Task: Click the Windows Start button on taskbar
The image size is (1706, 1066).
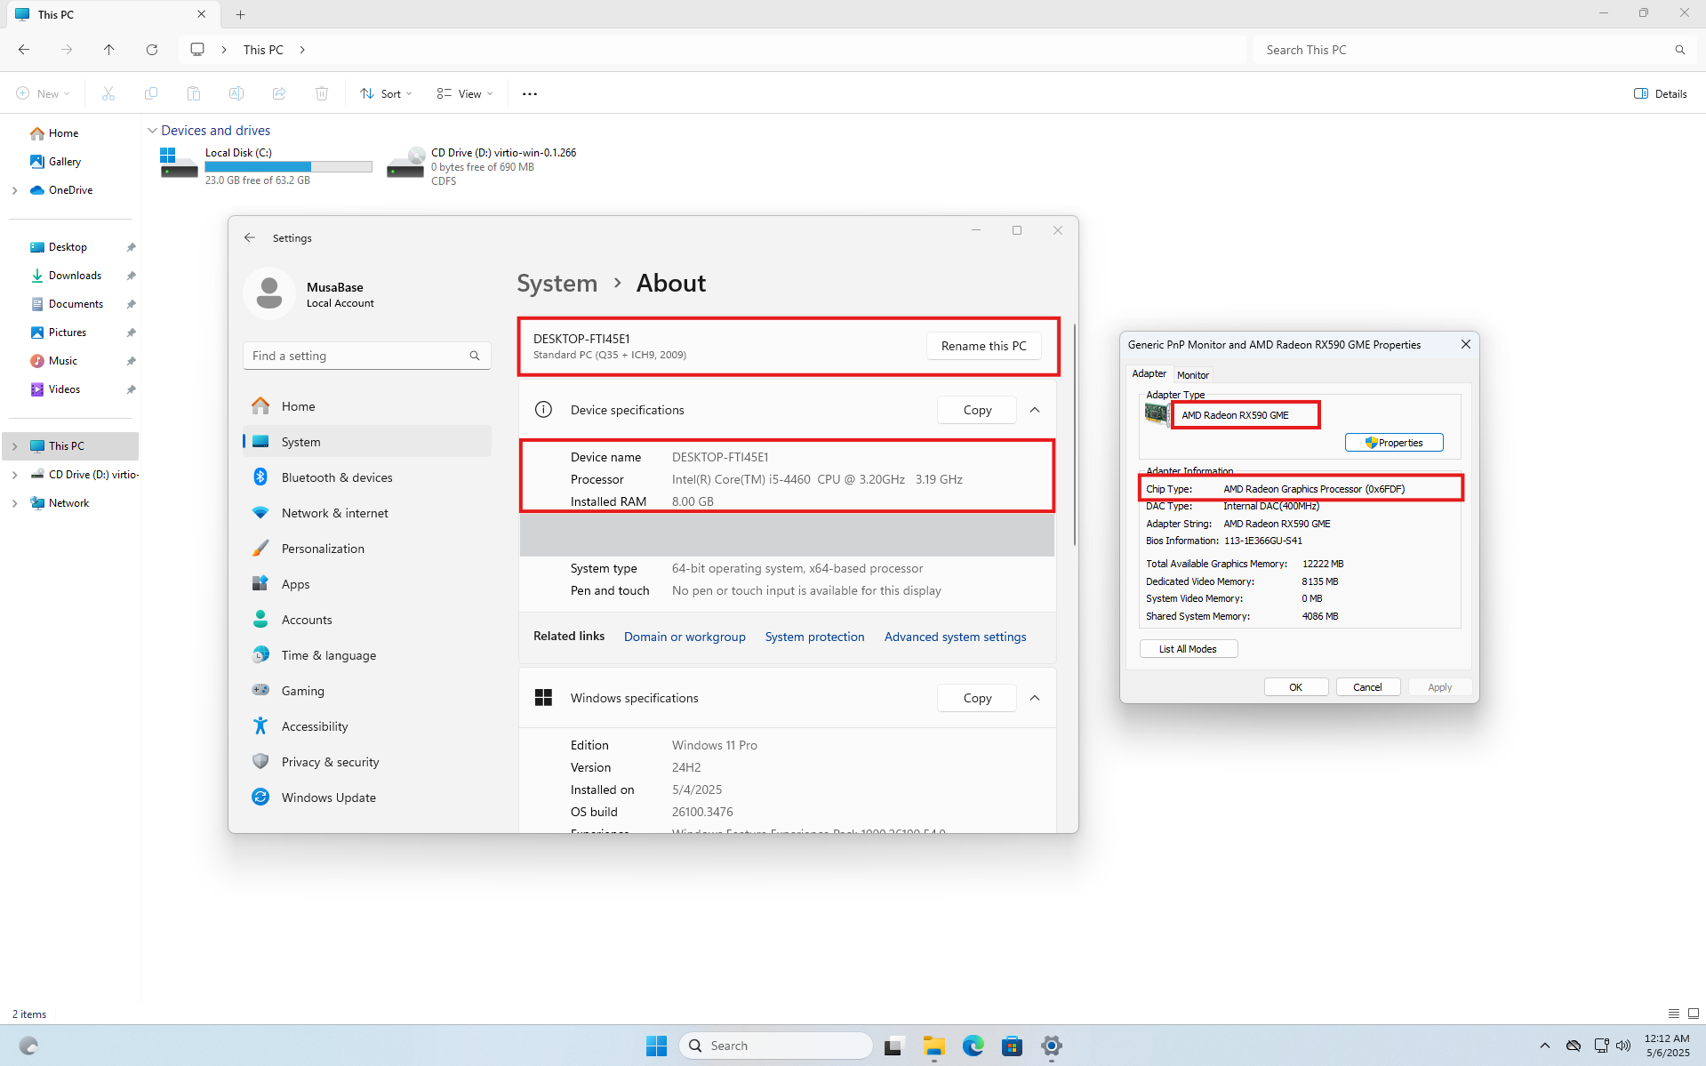Action: click(657, 1046)
